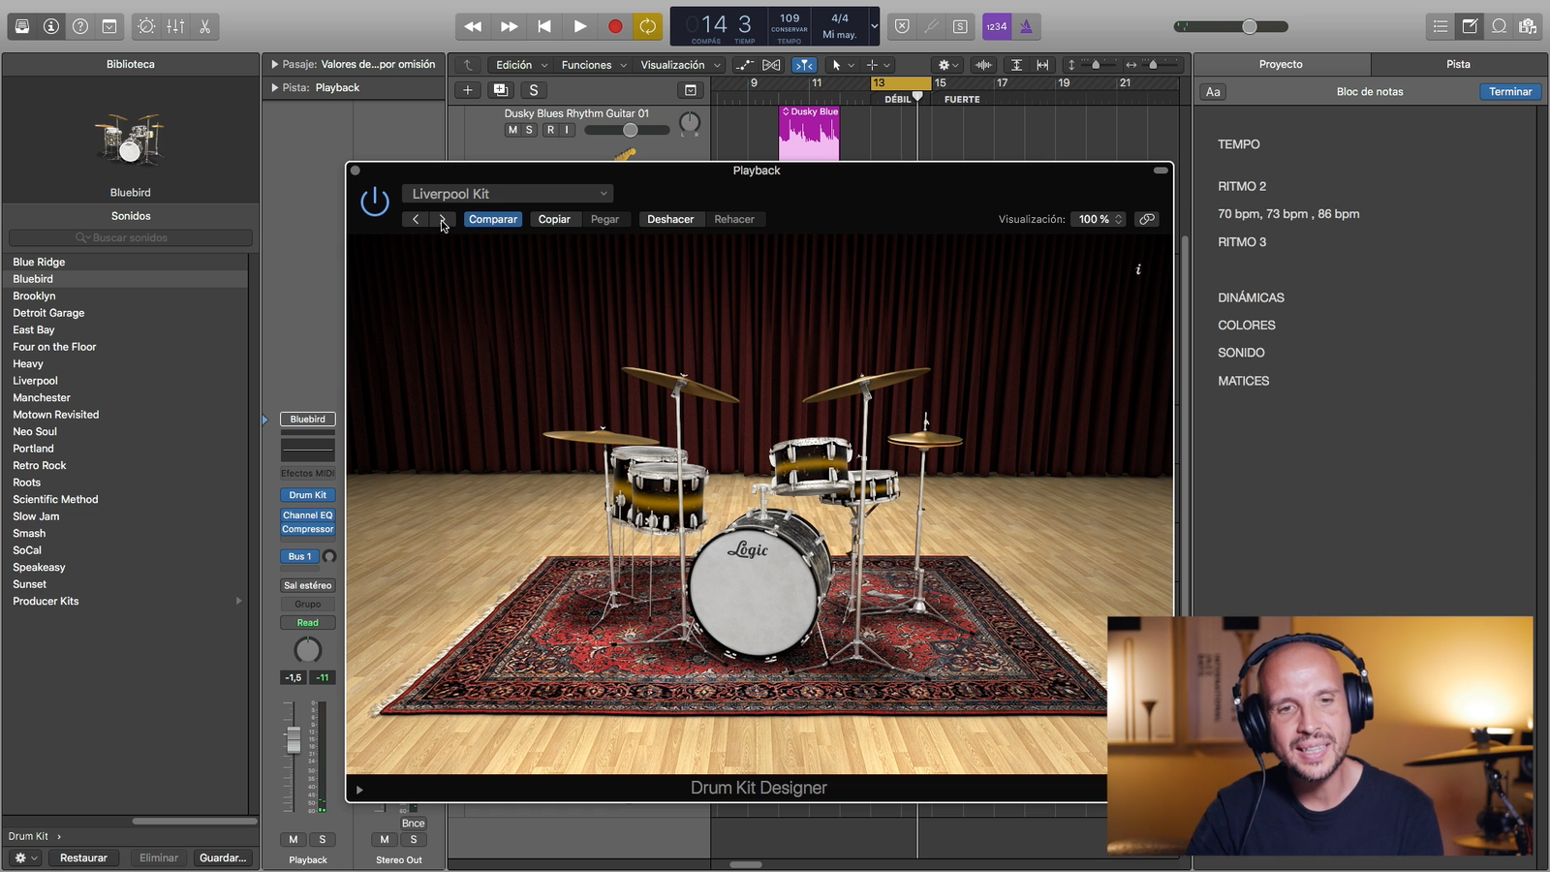Open the List Editors icon
1550x872 pixels.
point(1441,26)
